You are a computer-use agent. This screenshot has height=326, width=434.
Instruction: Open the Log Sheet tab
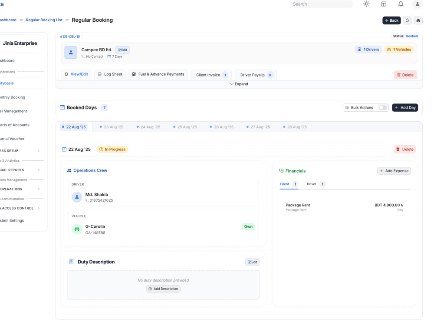click(x=110, y=74)
